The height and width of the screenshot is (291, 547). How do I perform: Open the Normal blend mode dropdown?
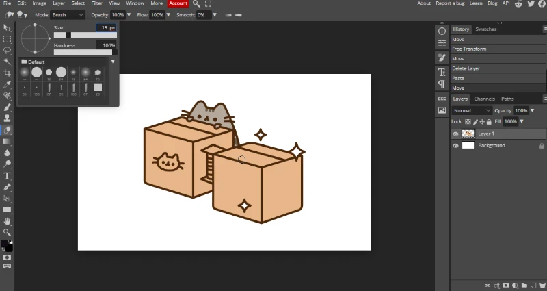click(472, 110)
